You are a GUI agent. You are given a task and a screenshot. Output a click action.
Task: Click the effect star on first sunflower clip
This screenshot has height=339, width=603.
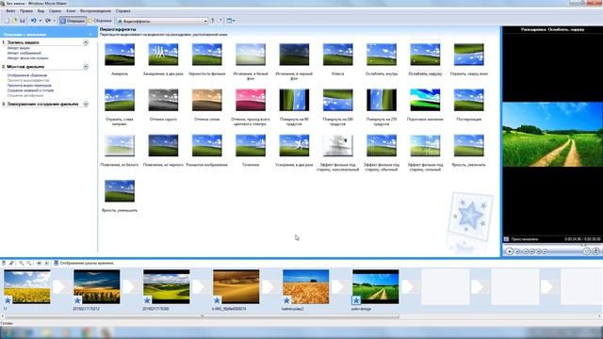[x=8, y=300]
